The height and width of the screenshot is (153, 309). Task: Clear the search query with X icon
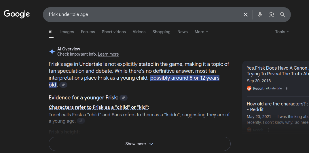[246, 15]
